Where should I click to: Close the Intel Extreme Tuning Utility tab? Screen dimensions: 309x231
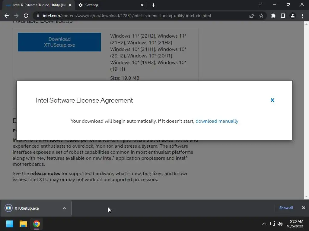(x=70, y=5)
